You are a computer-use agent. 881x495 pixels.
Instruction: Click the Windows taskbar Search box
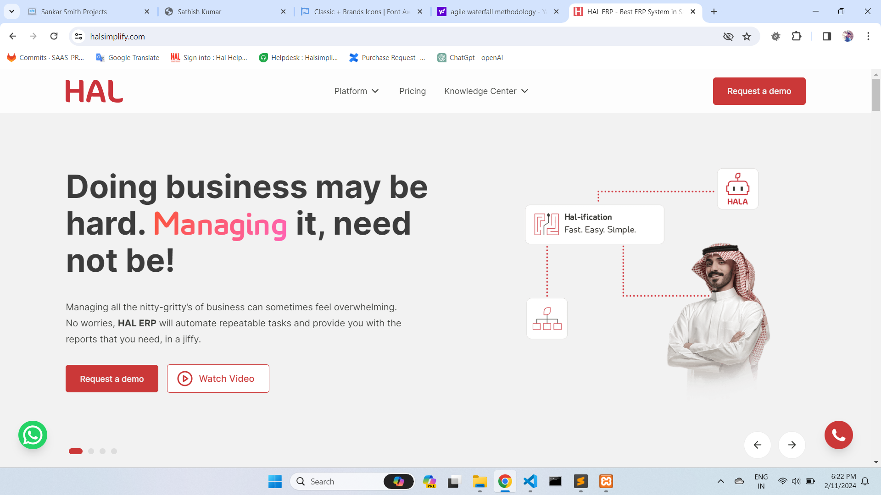point(352,481)
